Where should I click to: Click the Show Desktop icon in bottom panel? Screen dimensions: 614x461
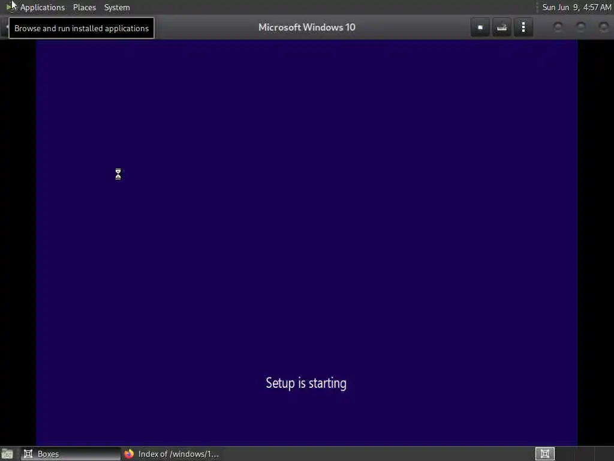click(7, 454)
